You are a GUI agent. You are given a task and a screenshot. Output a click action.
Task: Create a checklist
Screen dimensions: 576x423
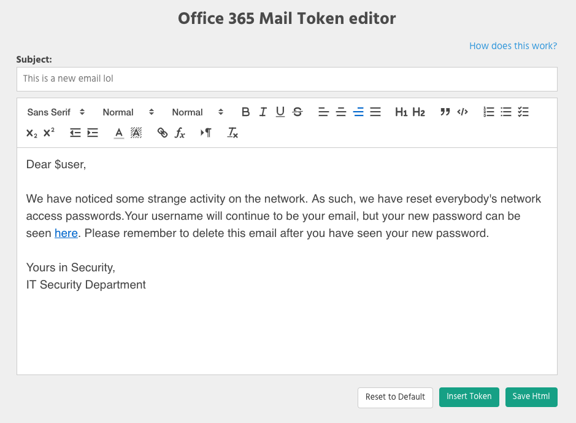coord(523,112)
